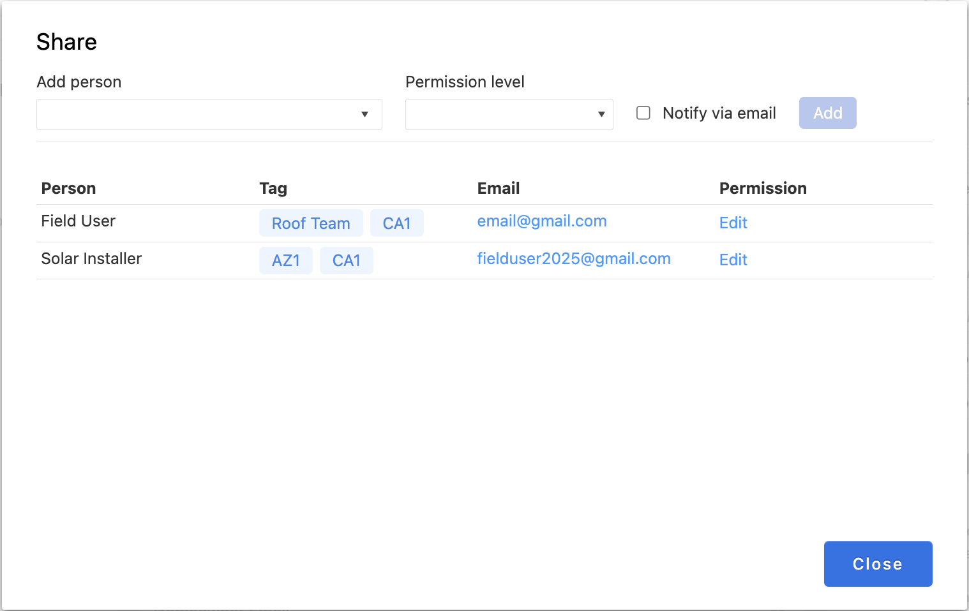Click the Email column header
The width and height of the screenshot is (969, 611).
tap(499, 188)
